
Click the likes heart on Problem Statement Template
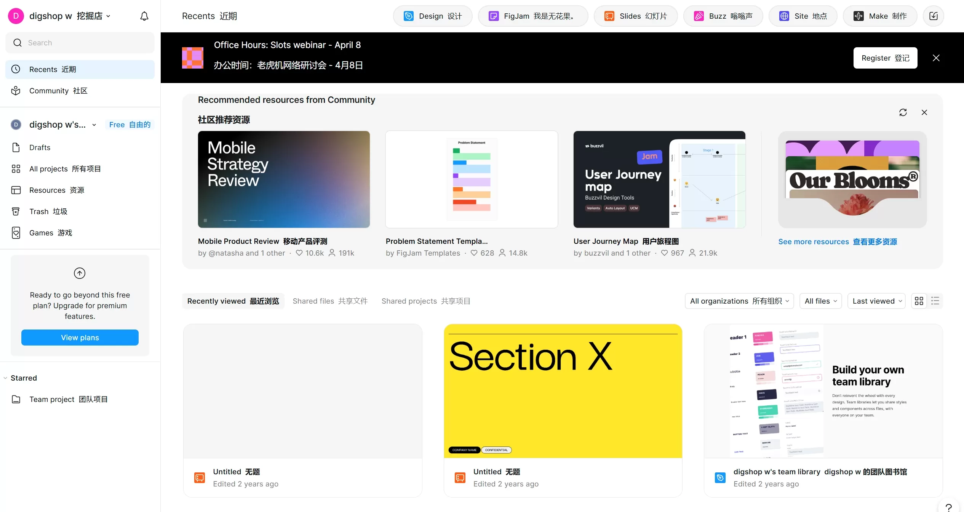[474, 253]
